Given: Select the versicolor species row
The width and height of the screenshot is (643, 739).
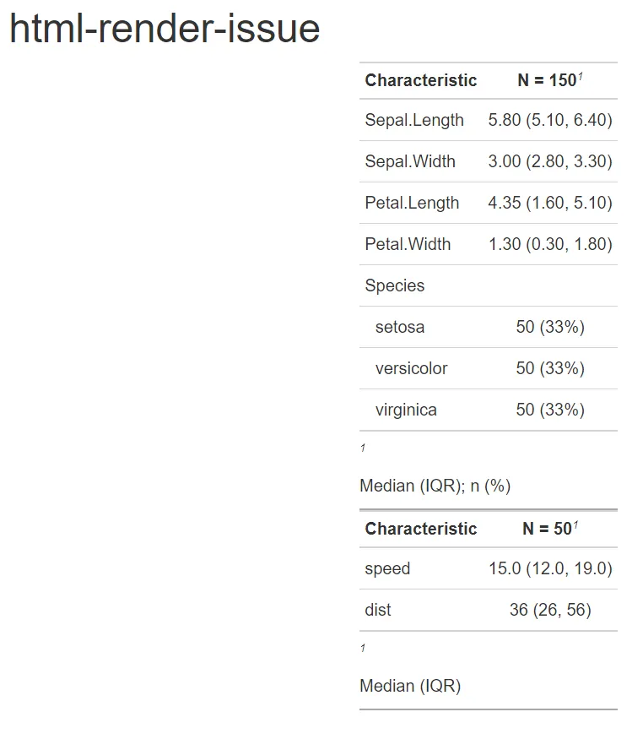Looking at the screenshot, I should (x=411, y=368).
